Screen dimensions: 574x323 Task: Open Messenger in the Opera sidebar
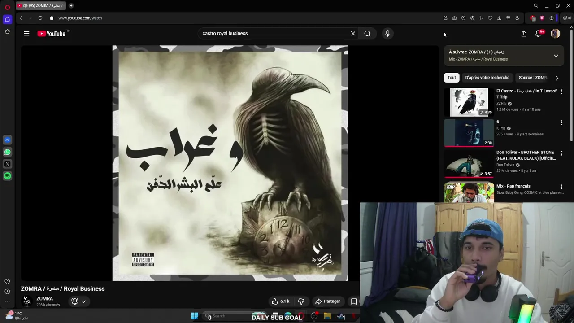tap(7, 140)
